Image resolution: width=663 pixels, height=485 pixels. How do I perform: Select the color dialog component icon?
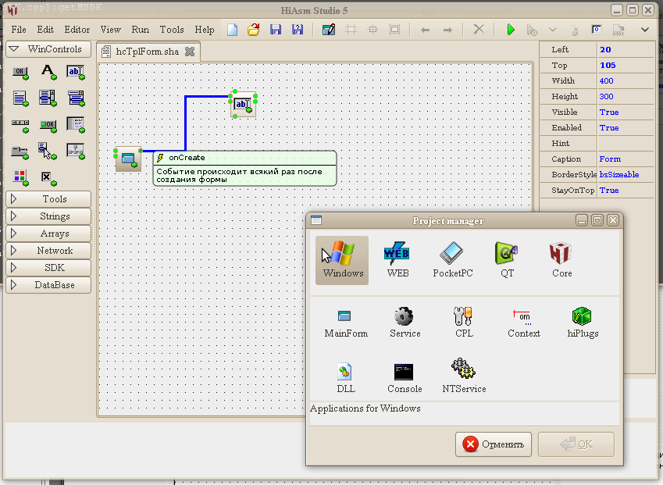point(20,177)
